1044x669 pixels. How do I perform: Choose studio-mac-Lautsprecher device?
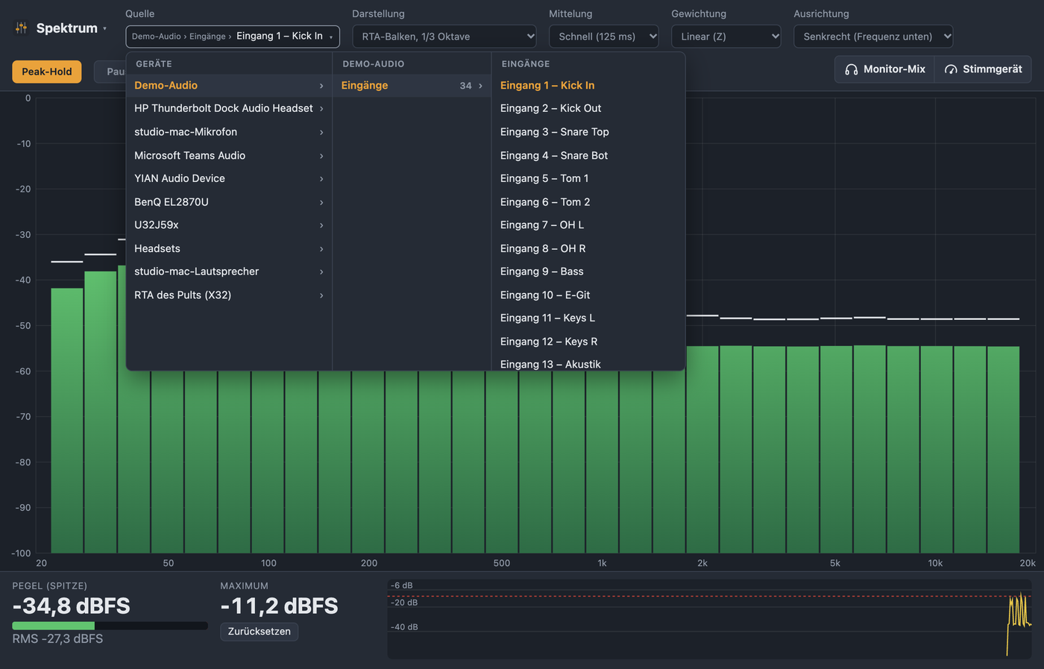[x=229, y=272]
